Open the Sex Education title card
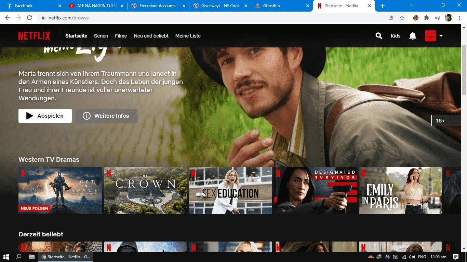 point(230,191)
